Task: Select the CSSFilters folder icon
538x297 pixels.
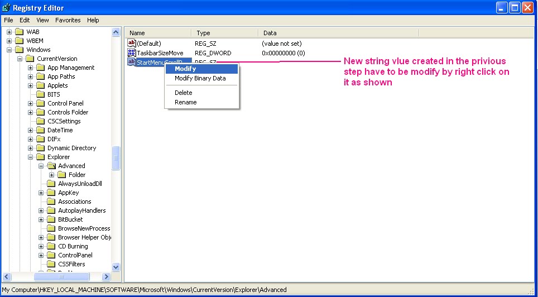Action: [x=51, y=264]
